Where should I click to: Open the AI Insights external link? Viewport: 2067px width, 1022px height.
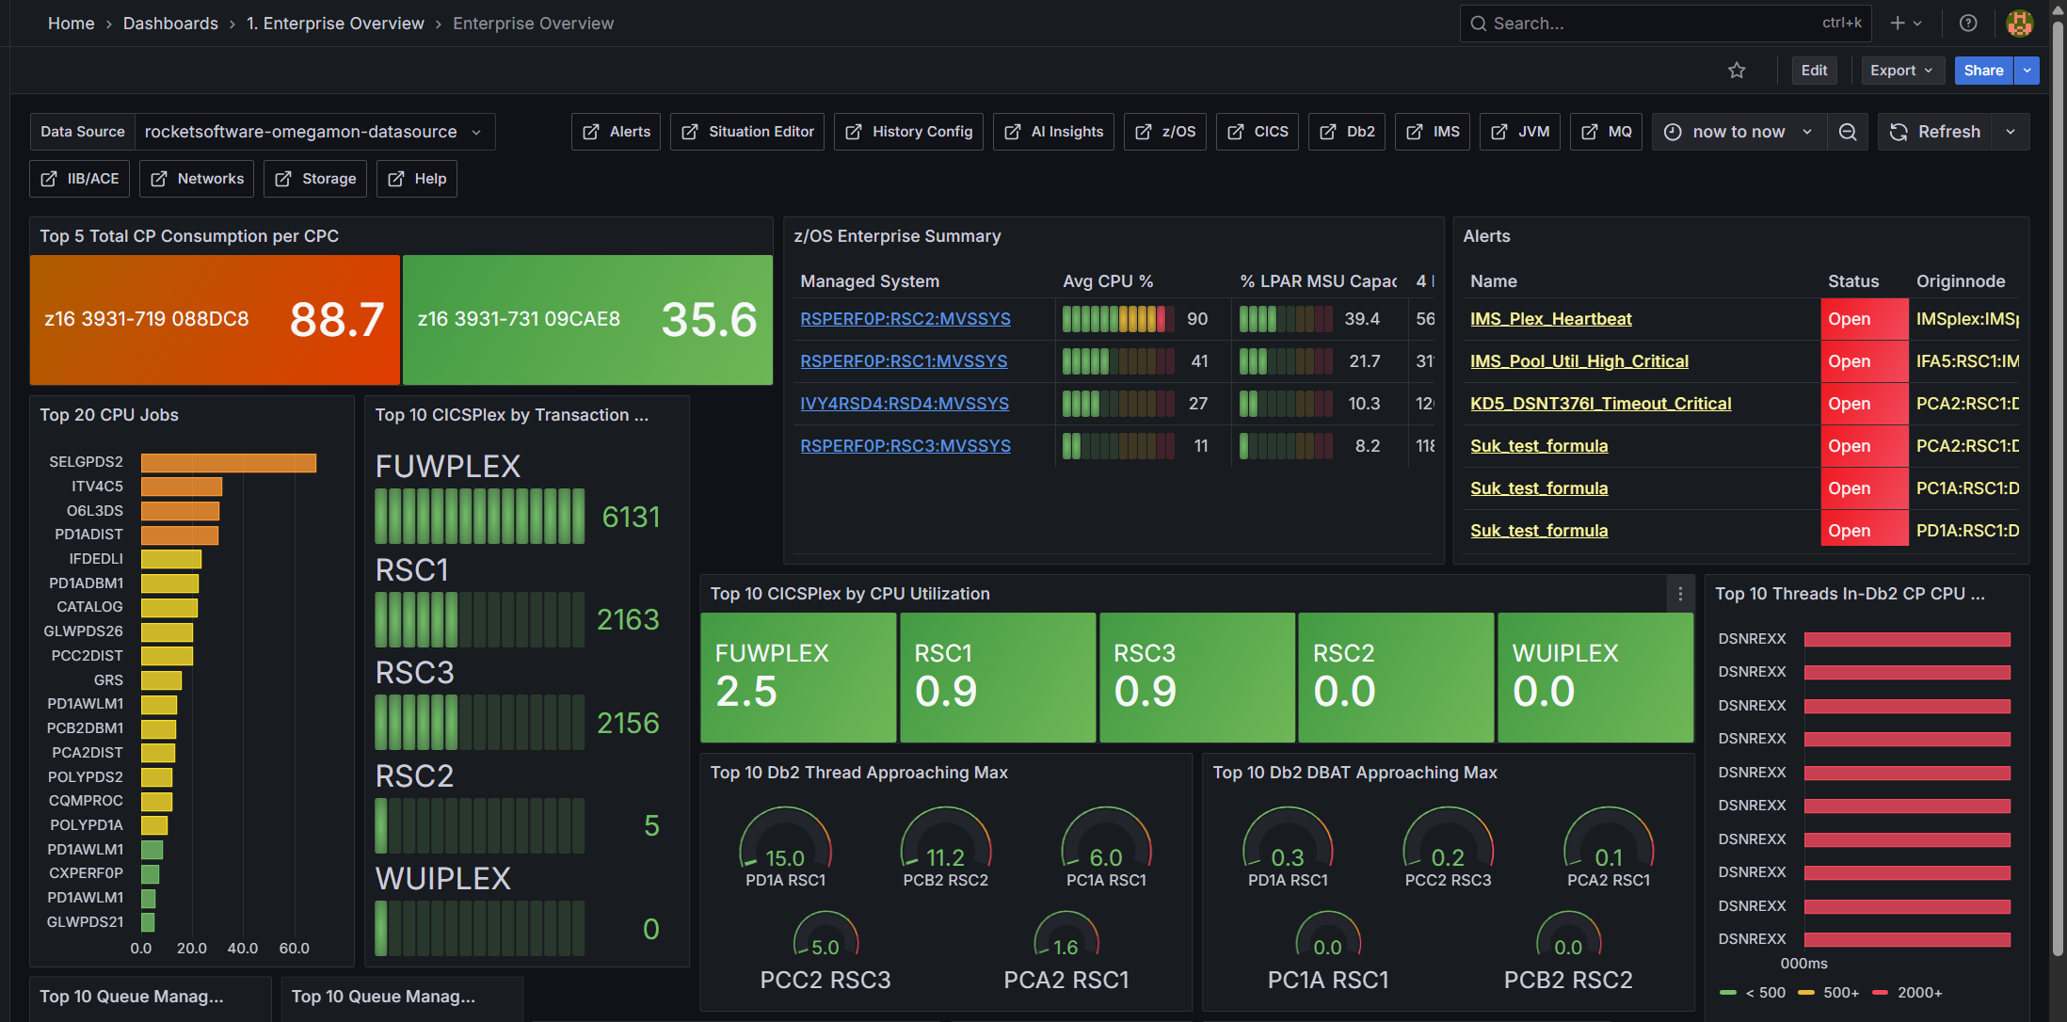tap(1053, 132)
